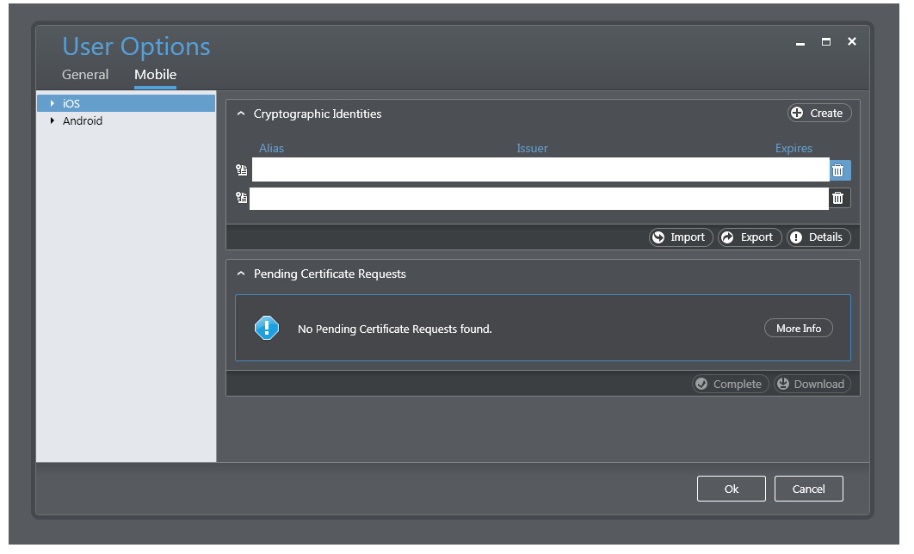Import a cryptographic identity
This screenshot has height=554, width=914.
point(681,237)
